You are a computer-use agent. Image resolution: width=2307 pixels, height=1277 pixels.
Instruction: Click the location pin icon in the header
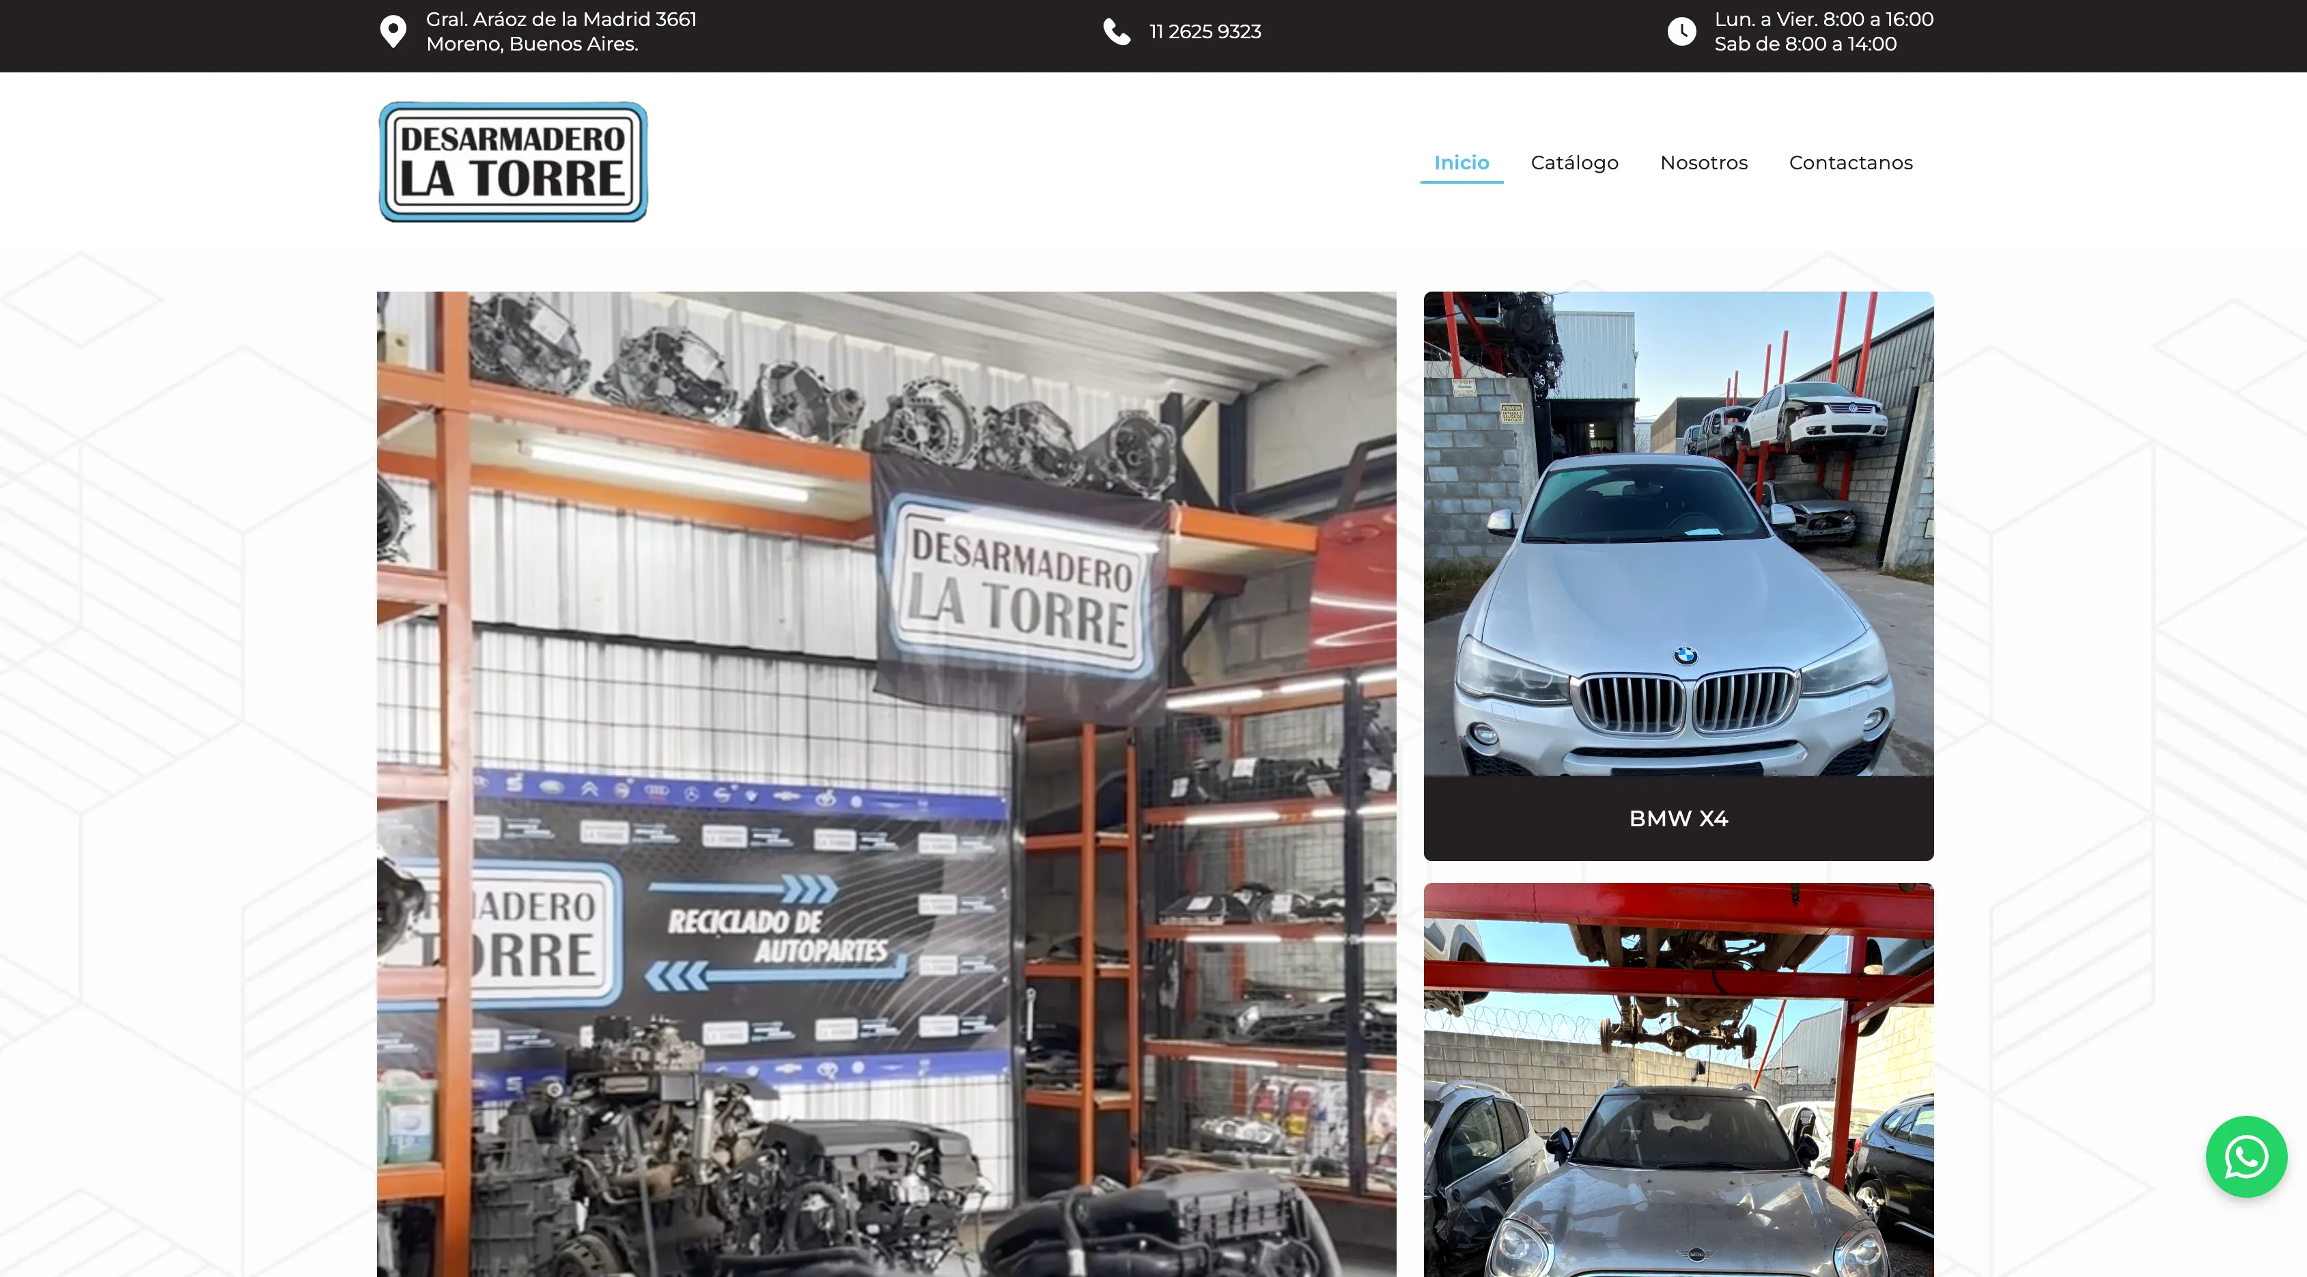click(394, 31)
